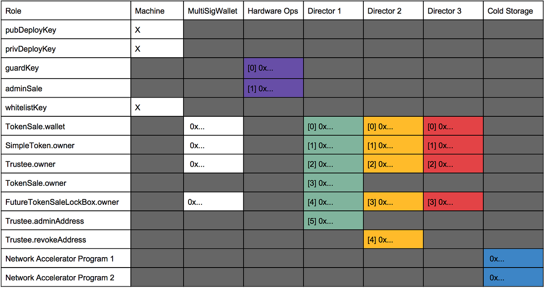Screen dimensions: 545x288
Task: Select the purple guardKey Hardware Ops cell
Action: [x=273, y=68]
